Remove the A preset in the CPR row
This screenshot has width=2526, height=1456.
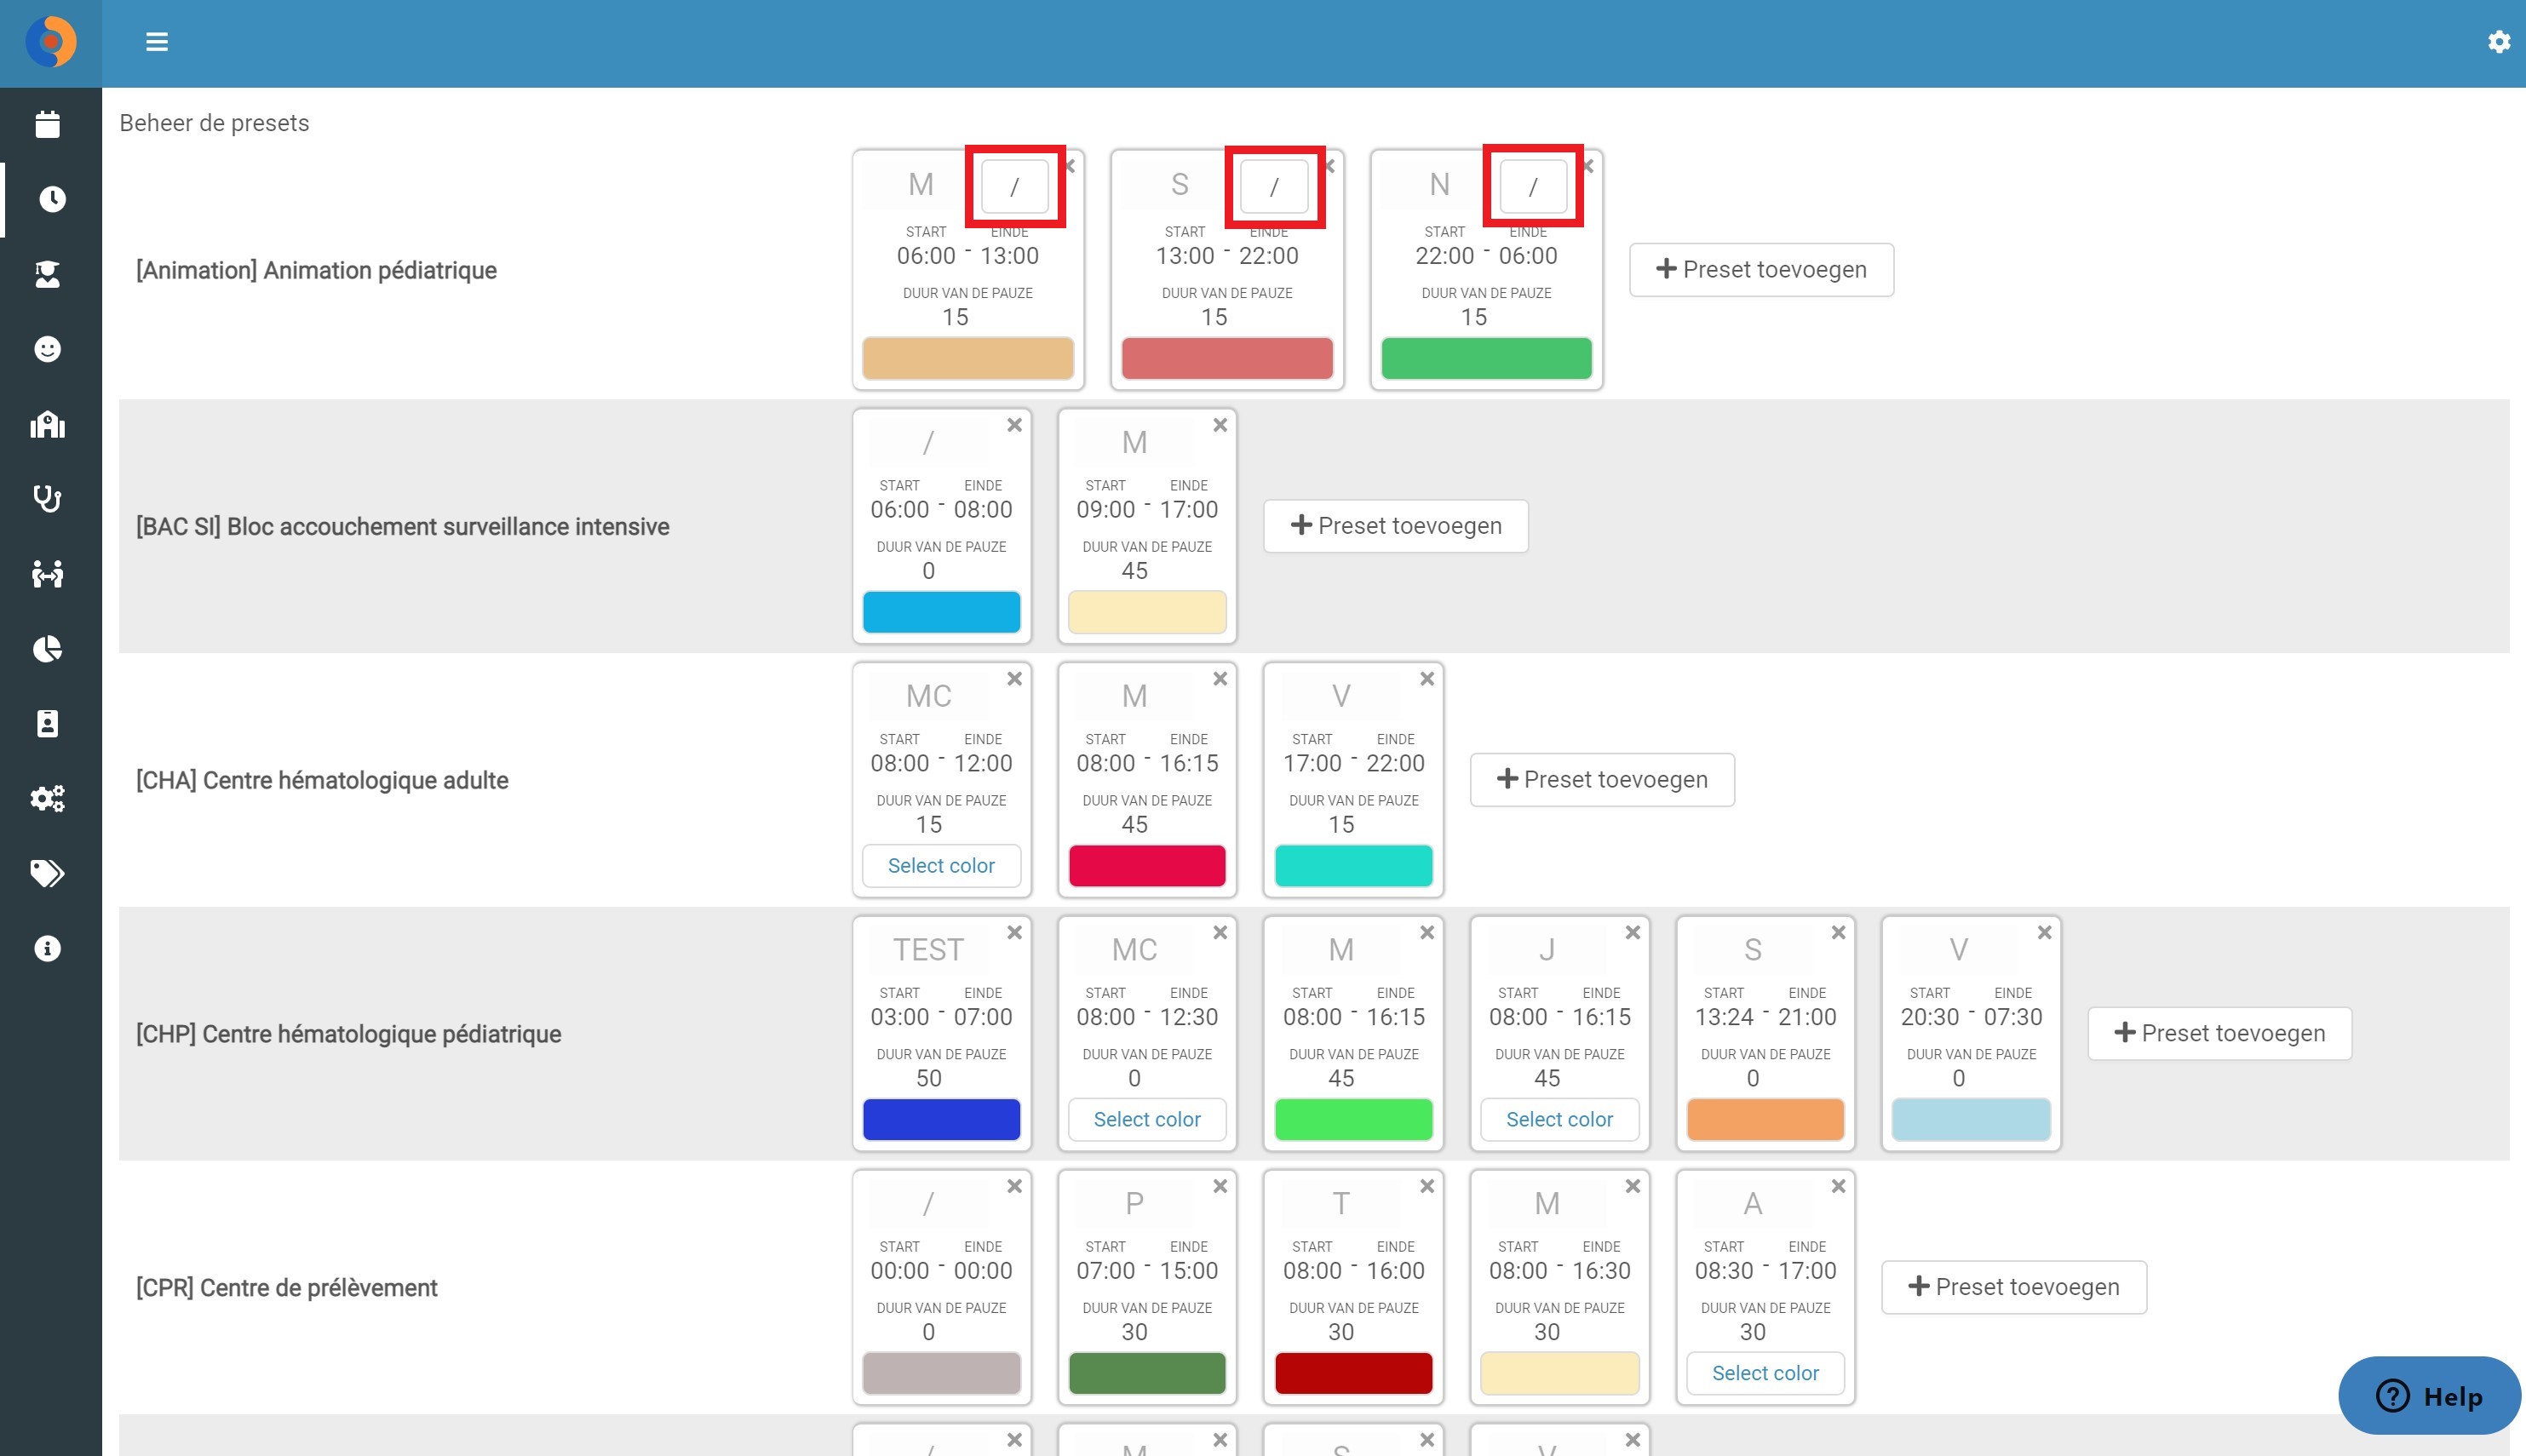coord(1838,1186)
